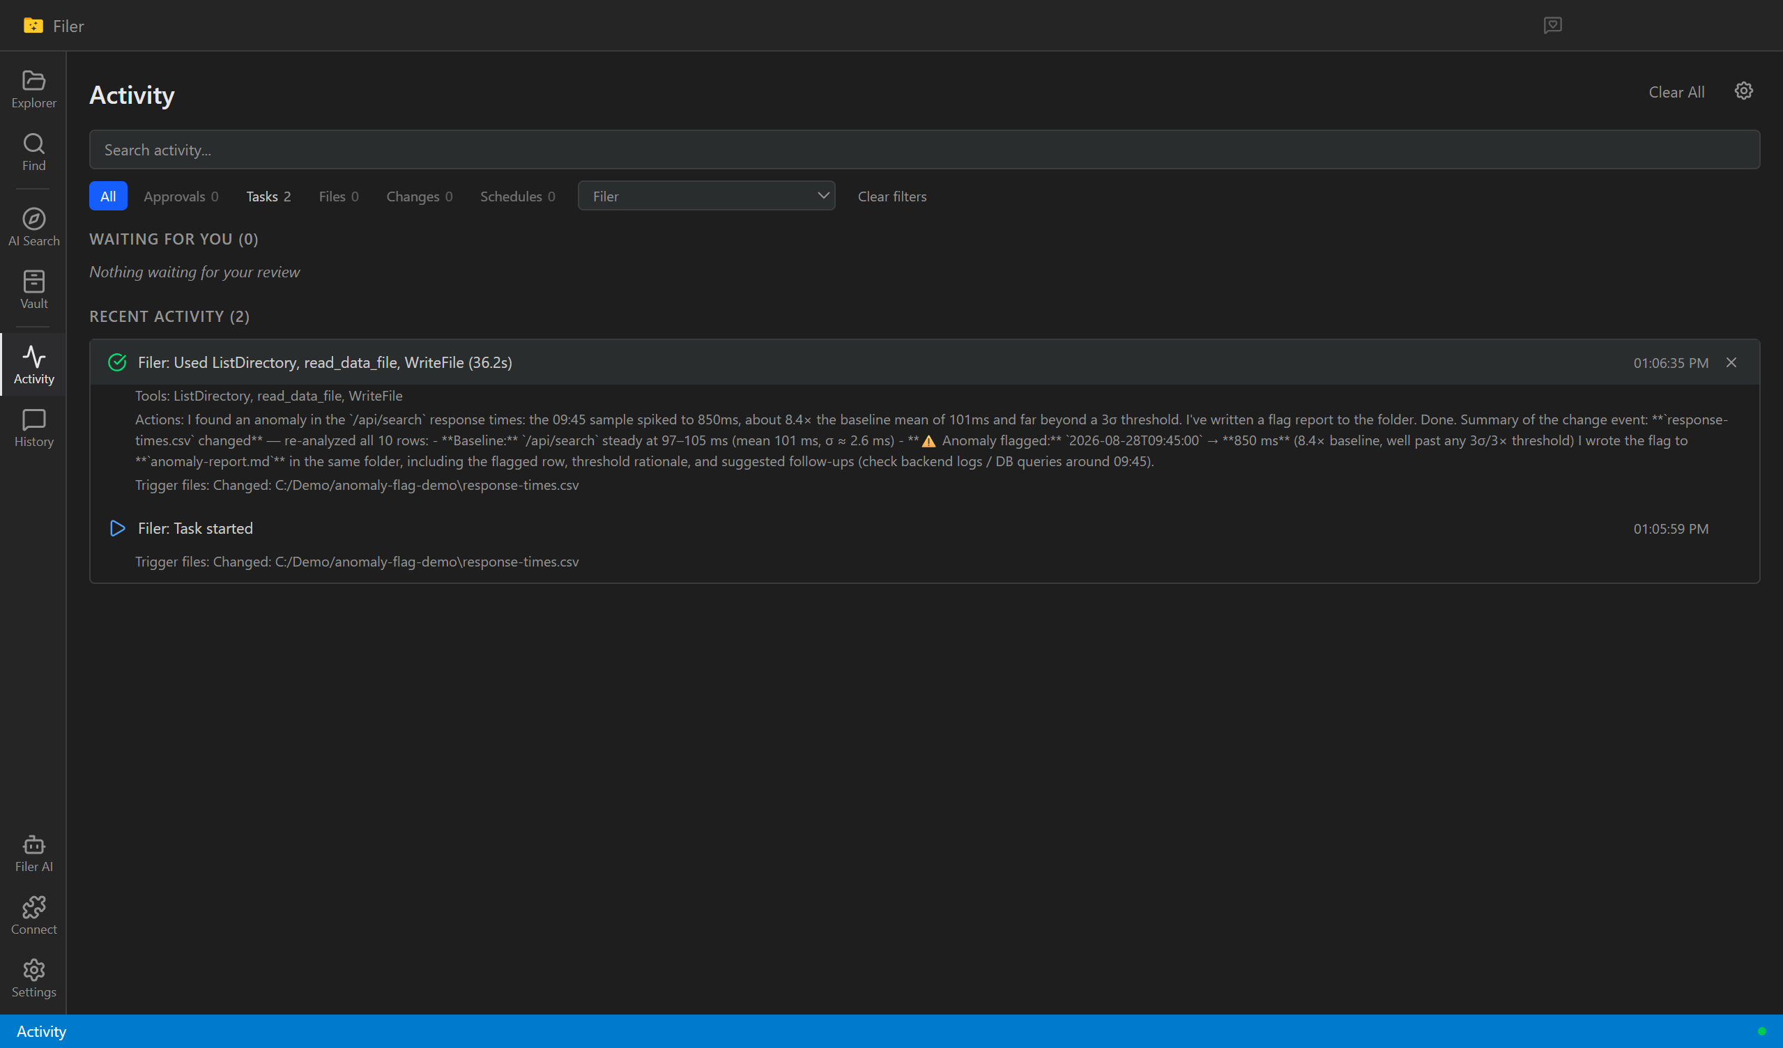Open the Vault sidebar panel

[x=33, y=291]
